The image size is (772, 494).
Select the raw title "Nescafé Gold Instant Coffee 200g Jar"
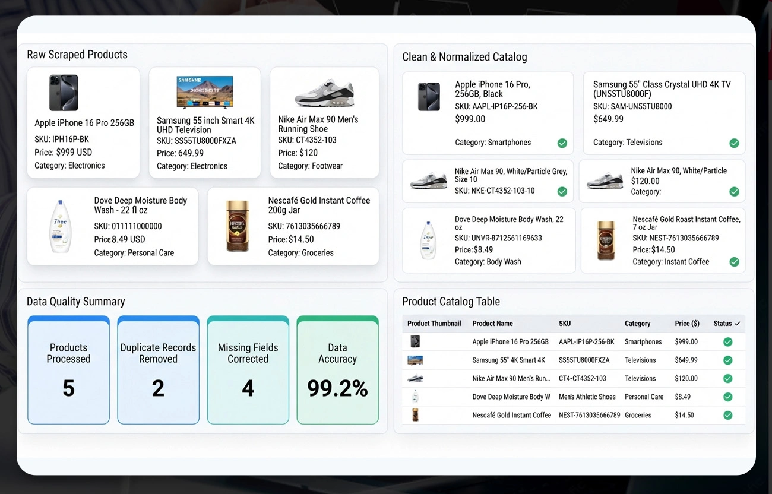click(x=319, y=205)
